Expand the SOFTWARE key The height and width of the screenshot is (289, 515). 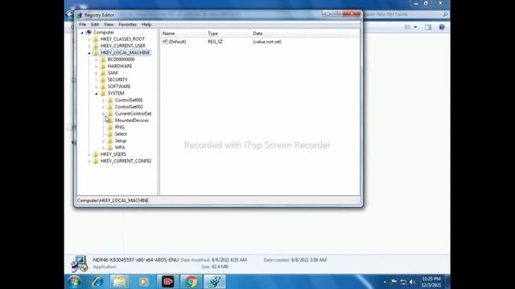pyautogui.click(x=97, y=87)
